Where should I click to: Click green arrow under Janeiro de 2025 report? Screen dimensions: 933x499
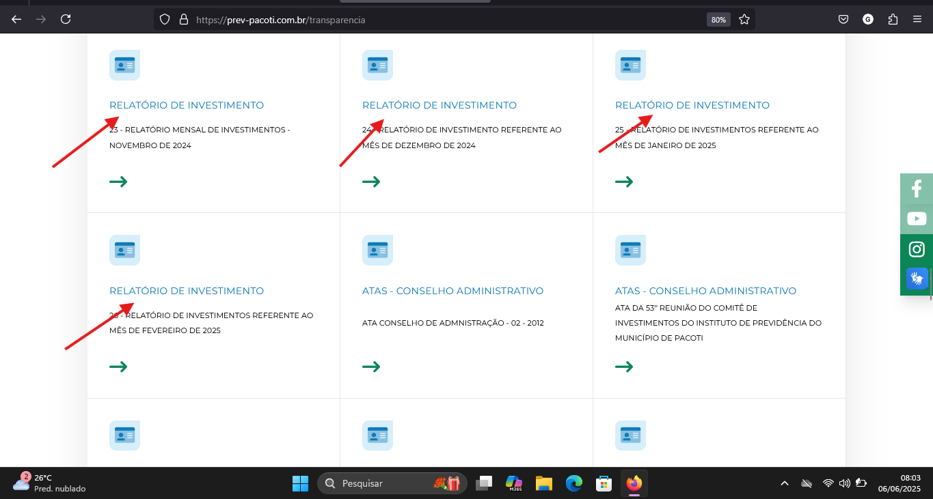point(624,182)
